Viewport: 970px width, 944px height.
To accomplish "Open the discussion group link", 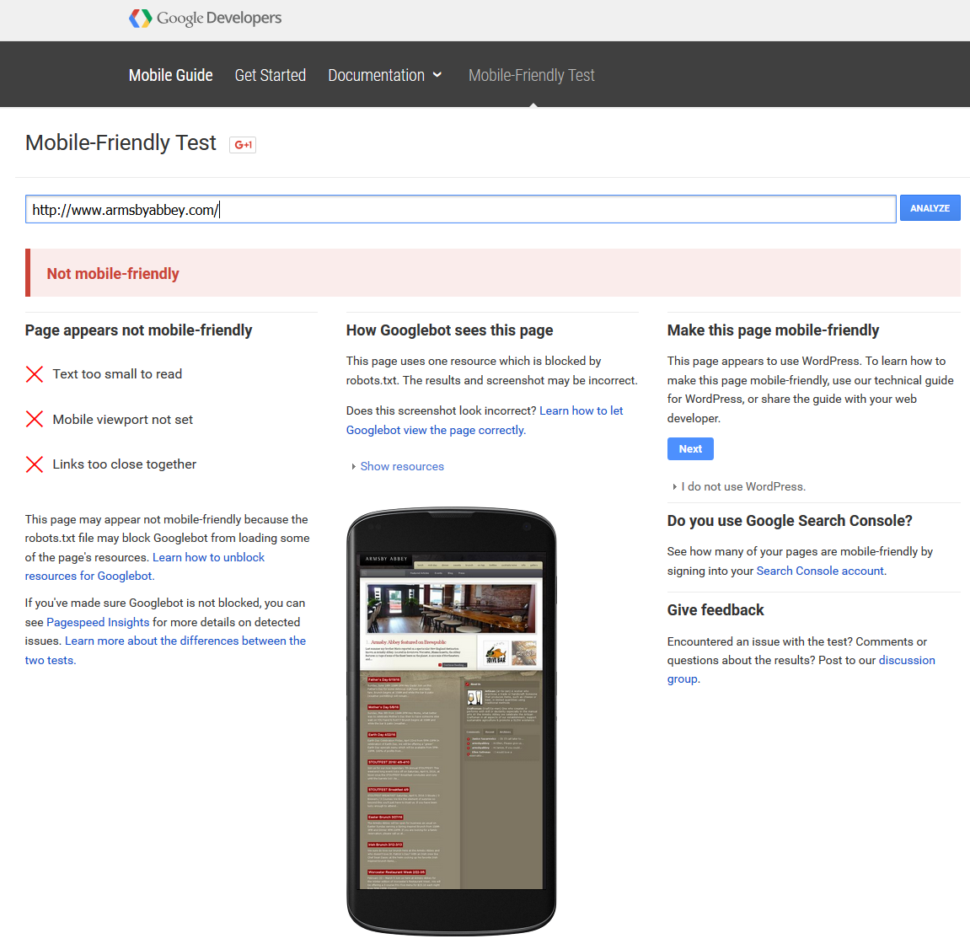I will [906, 660].
